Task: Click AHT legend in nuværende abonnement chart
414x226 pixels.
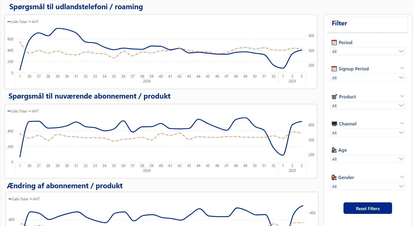Action: click(x=35, y=111)
